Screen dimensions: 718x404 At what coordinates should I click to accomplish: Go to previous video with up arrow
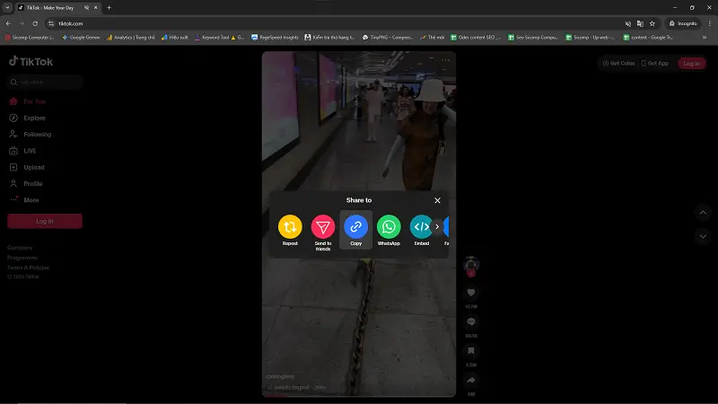(703, 213)
